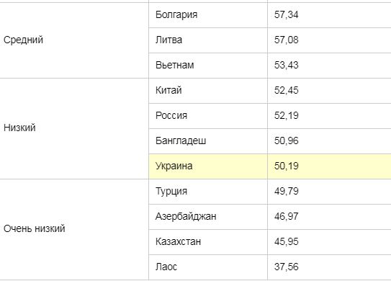This screenshot has height=281, width=391.
Task: Click the Очень низкий category cell
Action: [74, 229]
